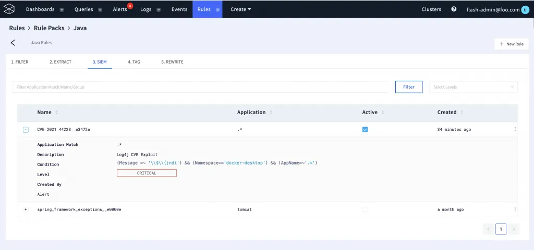Screen dimensions: 534x250
Task: Click the back arrow beside Java Rules
Action: (13, 43)
